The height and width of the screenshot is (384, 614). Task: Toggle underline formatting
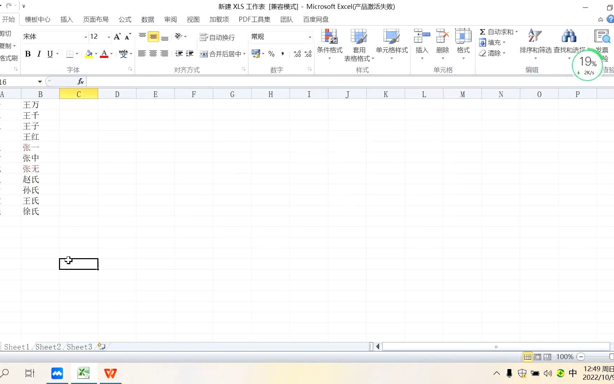pyautogui.click(x=50, y=54)
